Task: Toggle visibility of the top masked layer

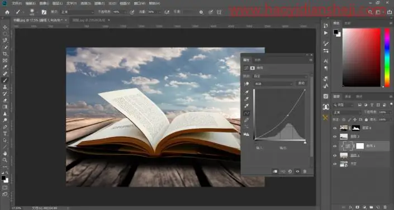Action: coord(335,128)
